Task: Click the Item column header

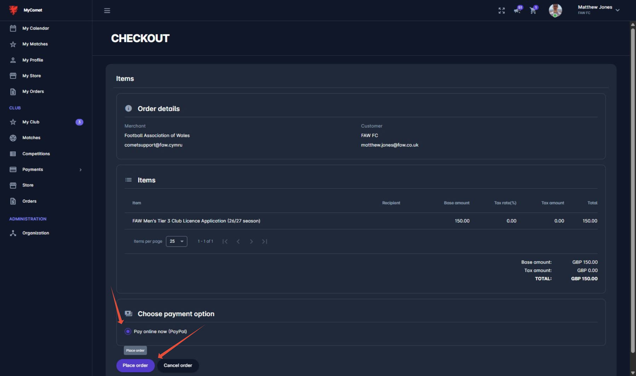Action: tap(137, 203)
